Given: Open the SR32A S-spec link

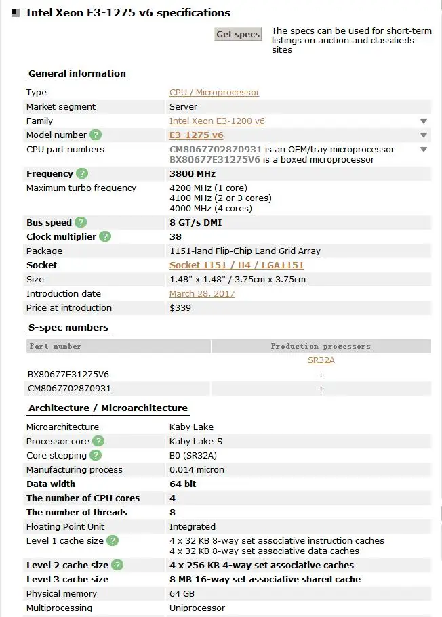Looking at the screenshot, I should pyautogui.click(x=321, y=360).
